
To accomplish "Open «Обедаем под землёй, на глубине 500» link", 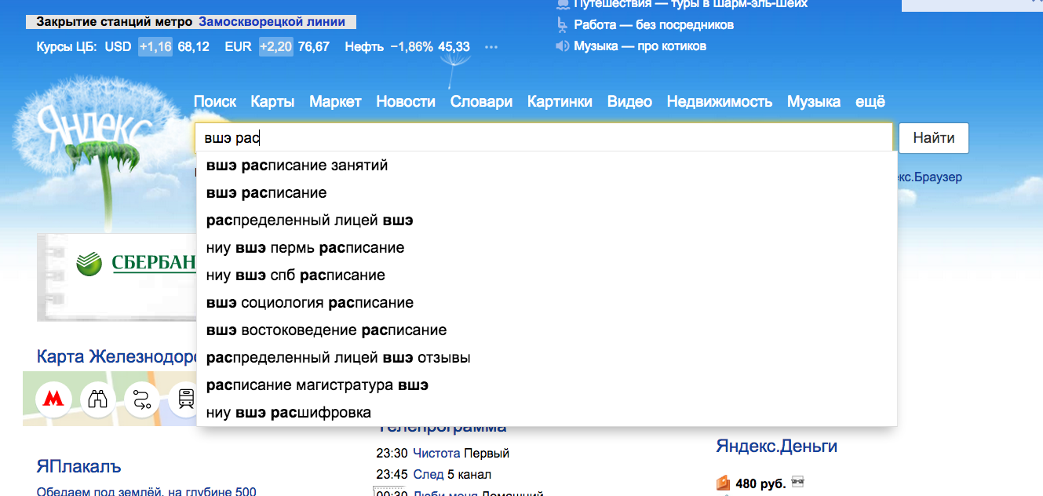I will coord(146,491).
